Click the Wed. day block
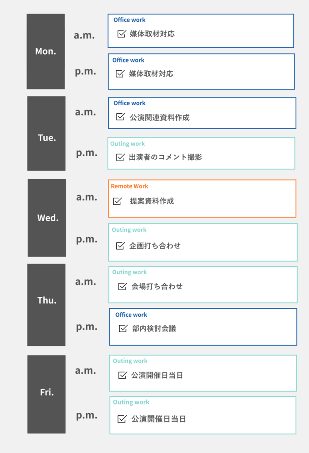Viewport: 309px width, 453px height. pyautogui.click(x=47, y=218)
